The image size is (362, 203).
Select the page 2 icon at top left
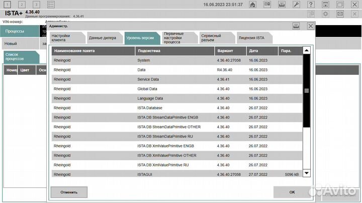[x=22, y=5]
